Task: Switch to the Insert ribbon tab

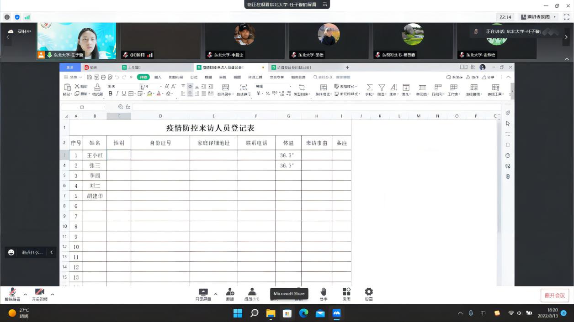Action: pos(158,77)
